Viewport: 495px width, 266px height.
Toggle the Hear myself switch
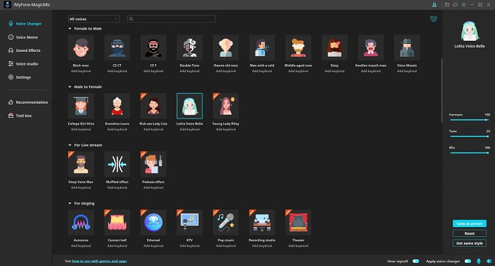(x=416, y=261)
